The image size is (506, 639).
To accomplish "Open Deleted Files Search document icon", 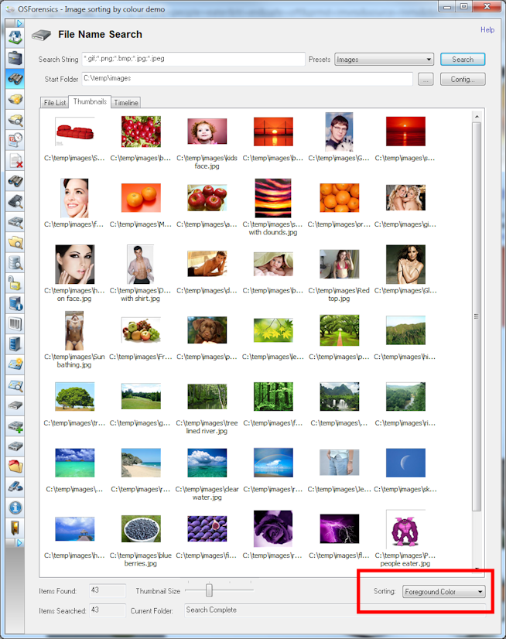I will pyautogui.click(x=15, y=160).
